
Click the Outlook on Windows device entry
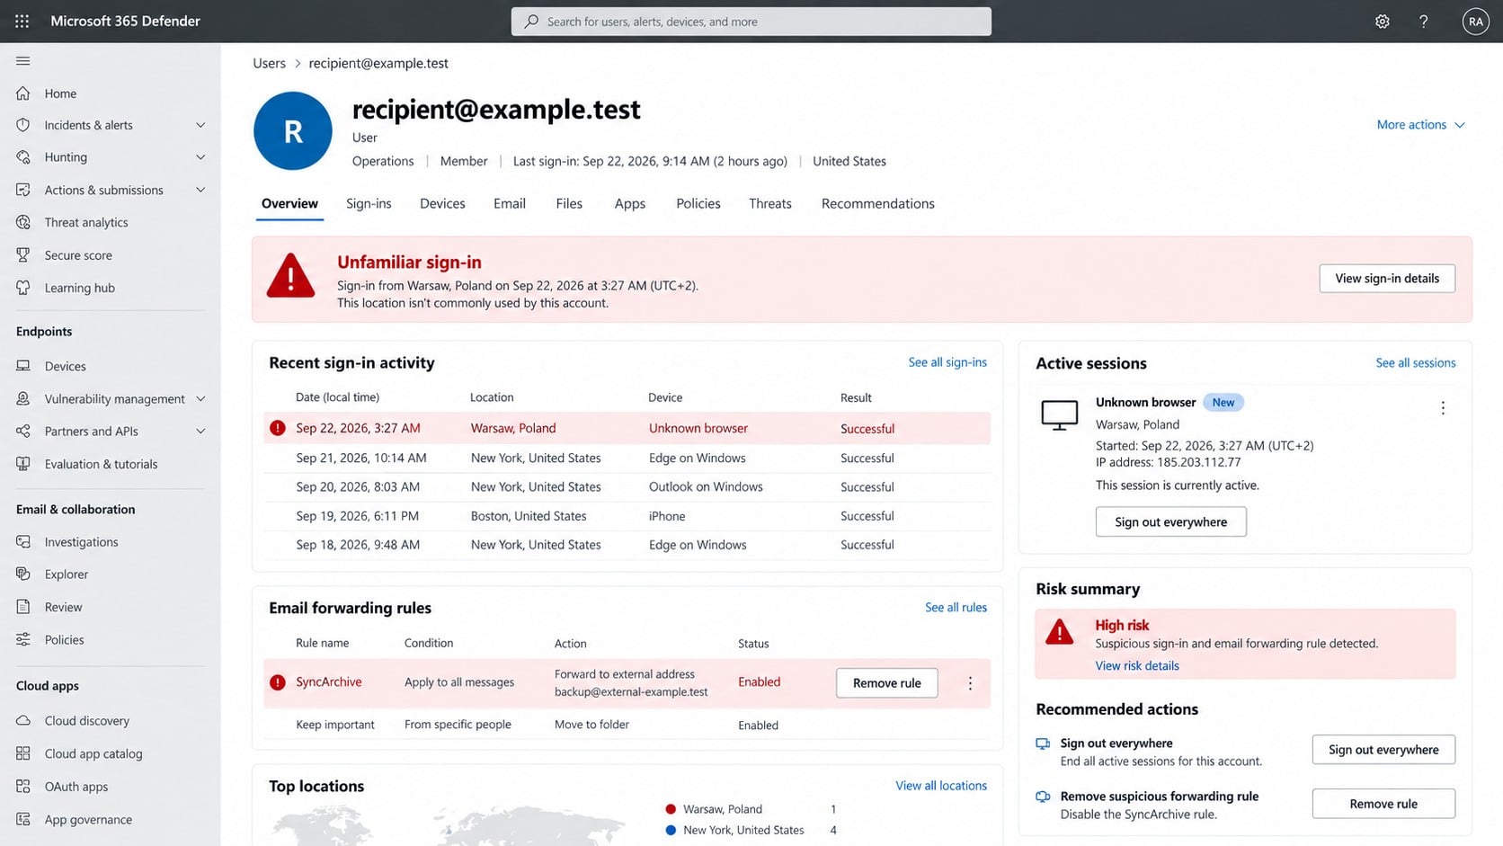pos(706,487)
